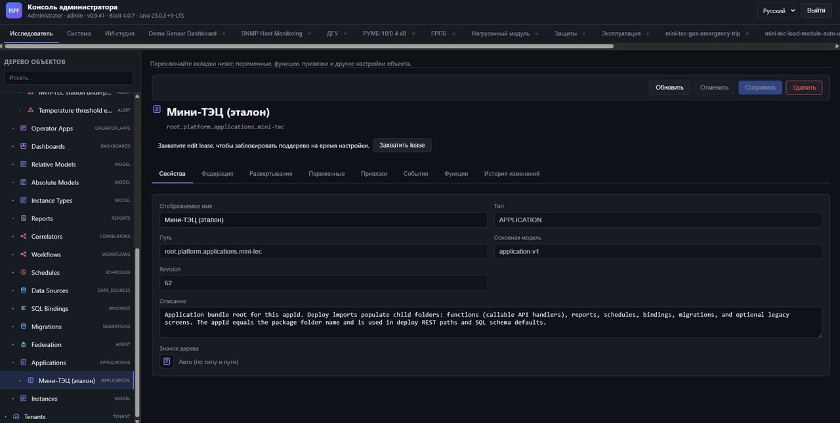Click the Instance Types icon
Image resolution: width=840 pixels, height=423 pixels.
point(24,201)
